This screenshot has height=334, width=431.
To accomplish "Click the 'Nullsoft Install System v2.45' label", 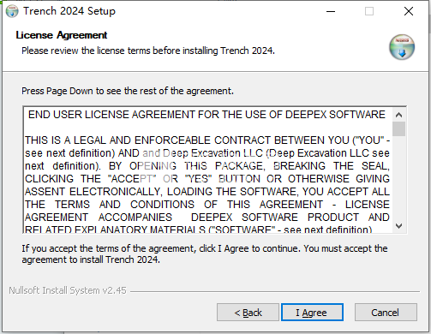I will [68, 290].
